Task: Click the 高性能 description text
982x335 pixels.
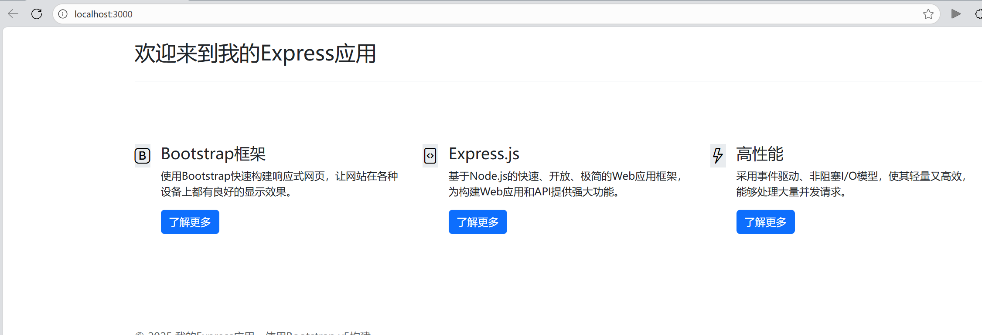Action: click(x=850, y=184)
